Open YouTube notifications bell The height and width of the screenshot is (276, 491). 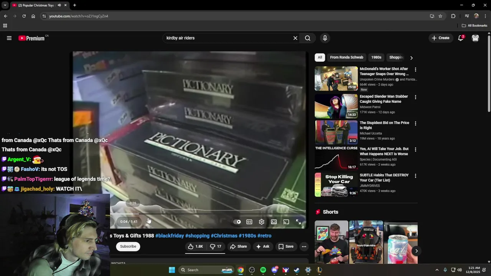coord(461,38)
